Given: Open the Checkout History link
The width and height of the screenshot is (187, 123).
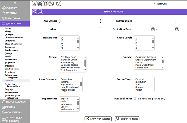Looking at the screenshot, I should 14,38.
